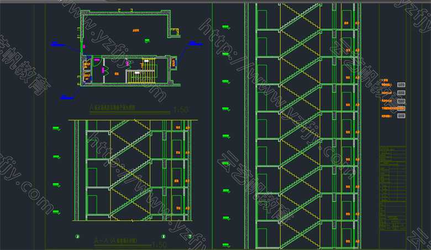
Task: Click top elevation marker left of A-A section
Action: tap(55, 129)
